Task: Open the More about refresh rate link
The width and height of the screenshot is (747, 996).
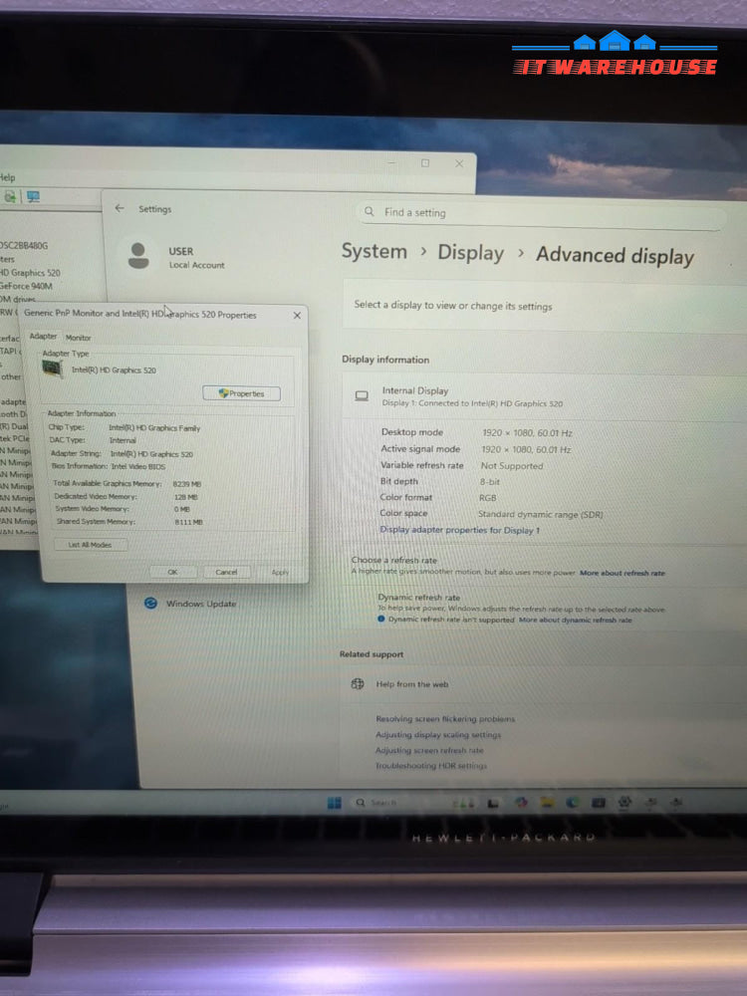Action: click(x=622, y=573)
